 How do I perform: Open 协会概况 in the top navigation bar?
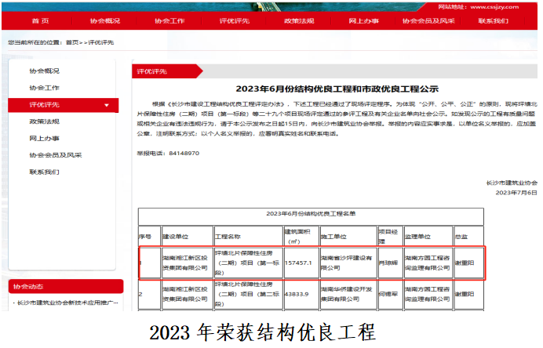click(104, 20)
